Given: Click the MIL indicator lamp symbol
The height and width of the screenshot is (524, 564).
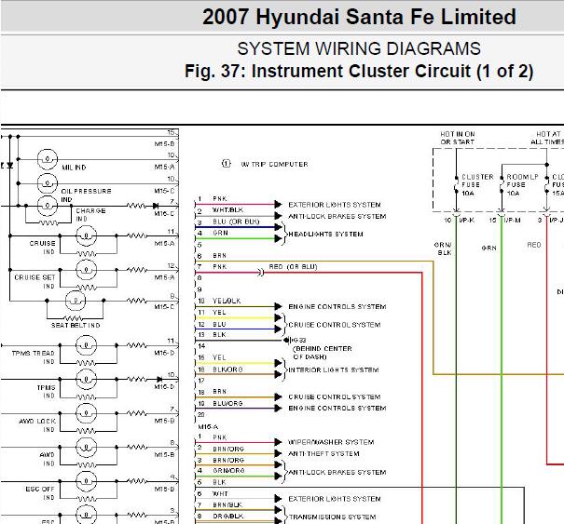Looking at the screenshot, I should pyautogui.click(x=48, y=159).
